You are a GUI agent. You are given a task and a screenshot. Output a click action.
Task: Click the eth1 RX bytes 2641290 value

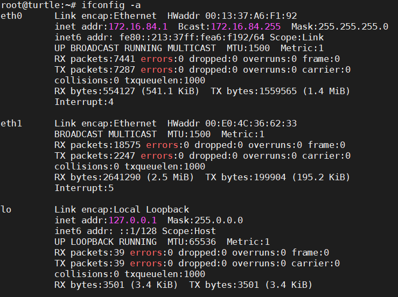tap(122, 178)
